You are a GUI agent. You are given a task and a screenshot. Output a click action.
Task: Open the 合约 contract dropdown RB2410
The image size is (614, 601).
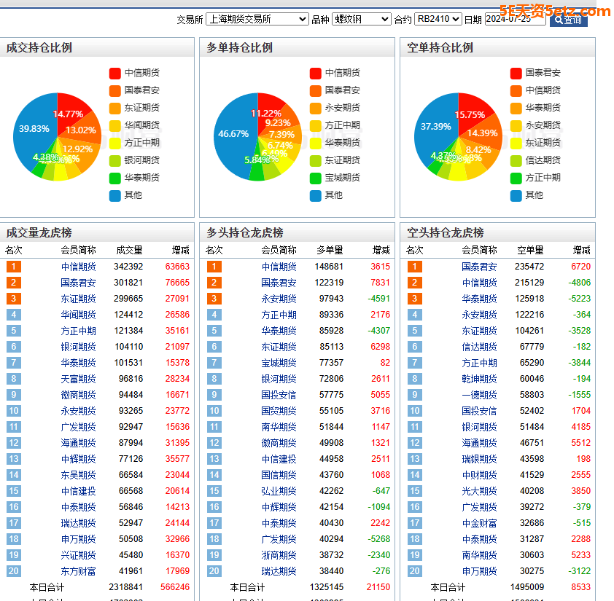point(438,20)
